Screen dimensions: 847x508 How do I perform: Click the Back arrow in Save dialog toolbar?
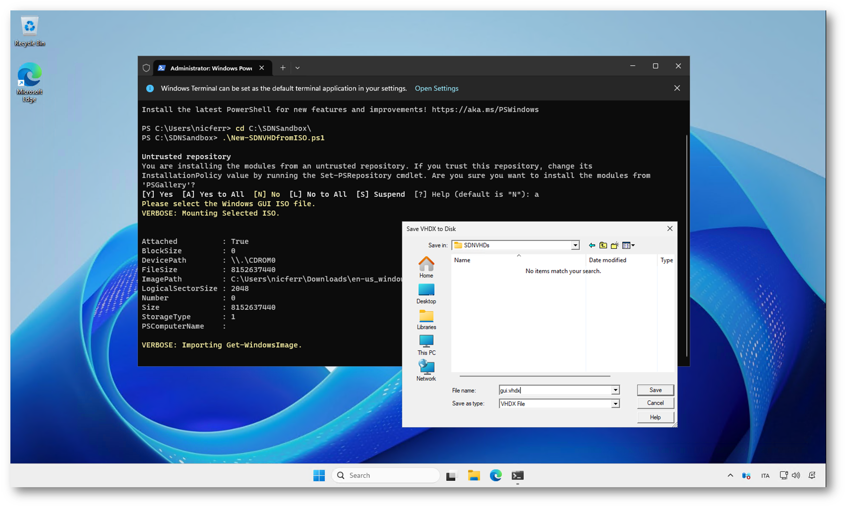click(x=592, y=245)
